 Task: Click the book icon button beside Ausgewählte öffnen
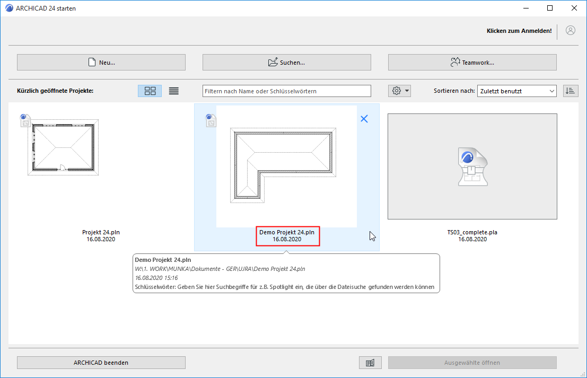coord(370,363)
